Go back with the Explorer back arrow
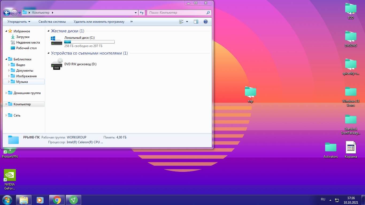This screenshot has height=205, width=365. pyautogui.click(x=7, y=13)
